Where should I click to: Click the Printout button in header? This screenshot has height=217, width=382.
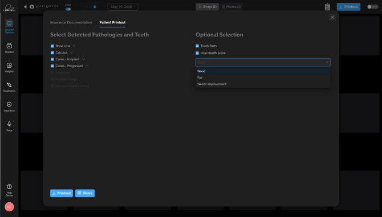[x=348, y=7]
